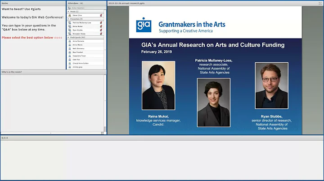Click 'Welcome to today's GIA Web Conference!' note
This screenshot has width=324, height=181.
[x=33, y=17]
